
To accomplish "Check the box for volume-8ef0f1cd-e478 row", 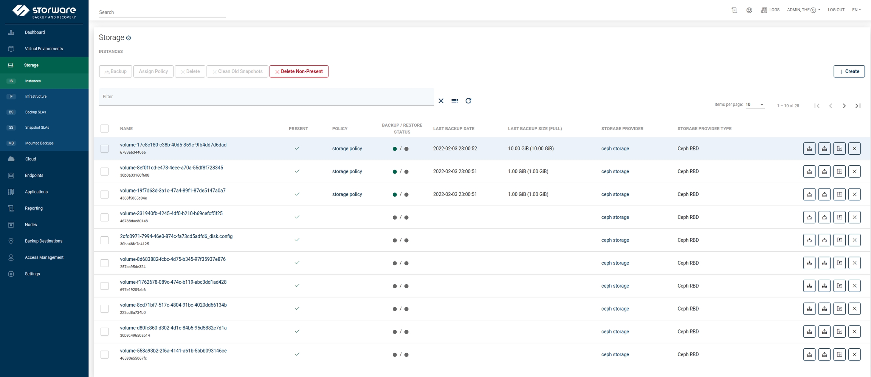I will (105, 172).
